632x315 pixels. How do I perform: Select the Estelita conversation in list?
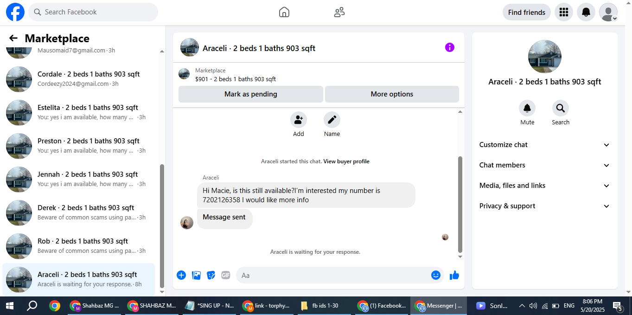click(x=79, y=112)
